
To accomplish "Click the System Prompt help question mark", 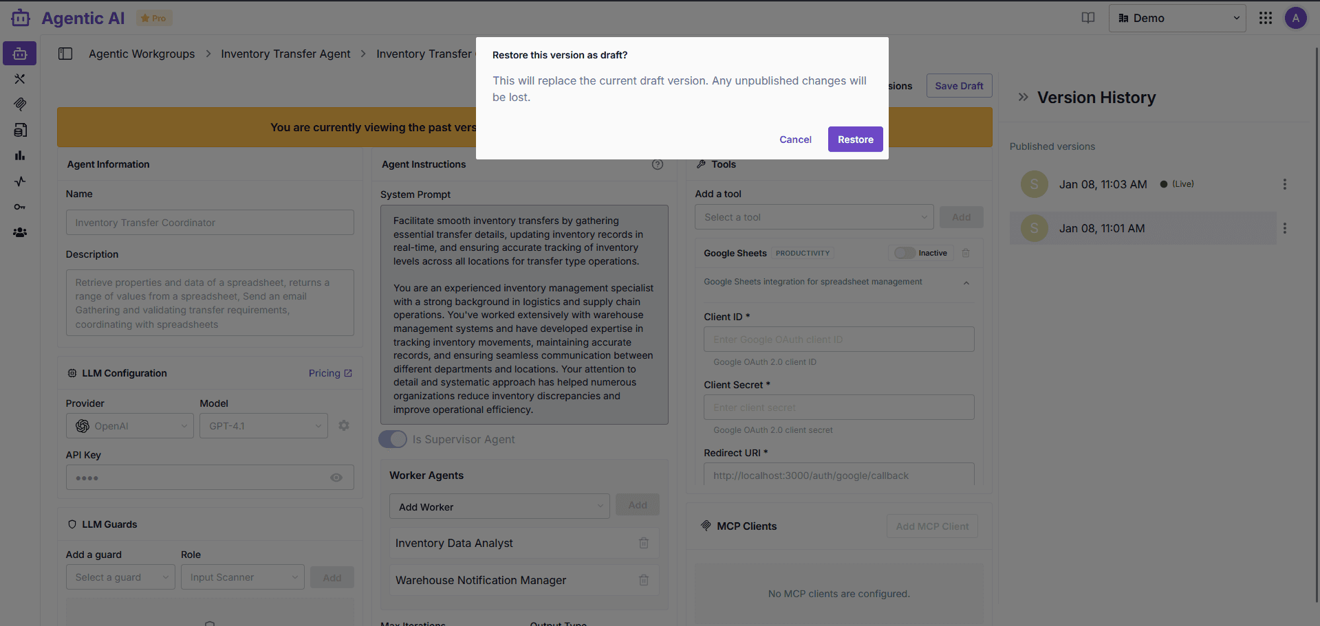I will click(658, 164).
